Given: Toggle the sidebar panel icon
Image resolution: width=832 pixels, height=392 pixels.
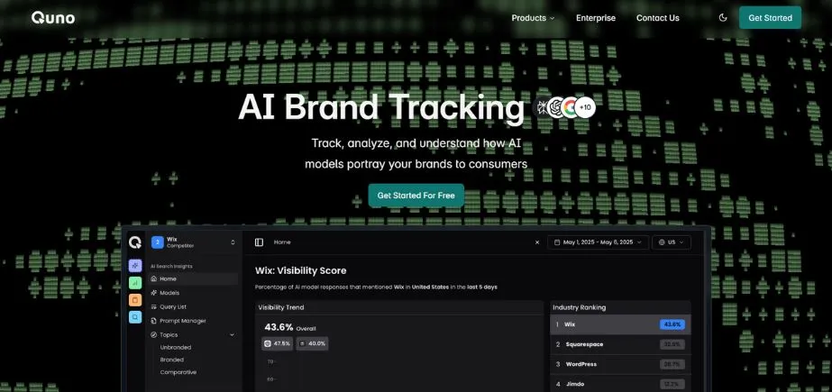Looking at the screenshot, I should (x=259, y=242).
